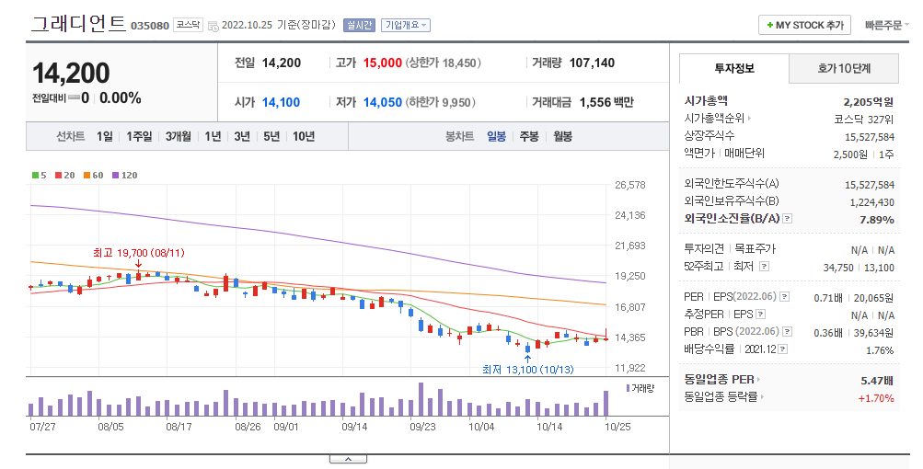
Task: Click the current price 14,200
Action: (x=71, y=73)
